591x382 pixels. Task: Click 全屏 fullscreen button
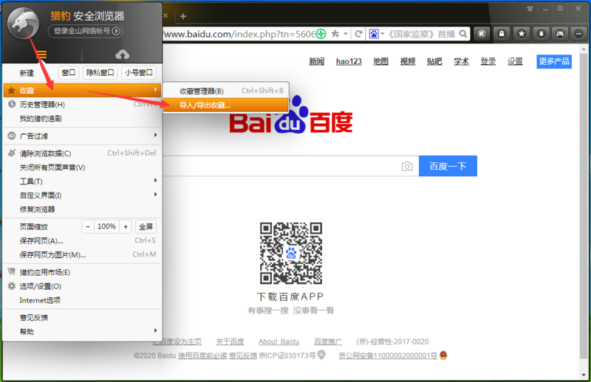146,226
